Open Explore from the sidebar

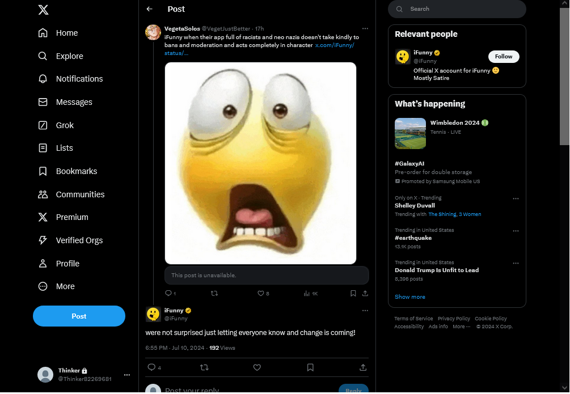[61, 56]
